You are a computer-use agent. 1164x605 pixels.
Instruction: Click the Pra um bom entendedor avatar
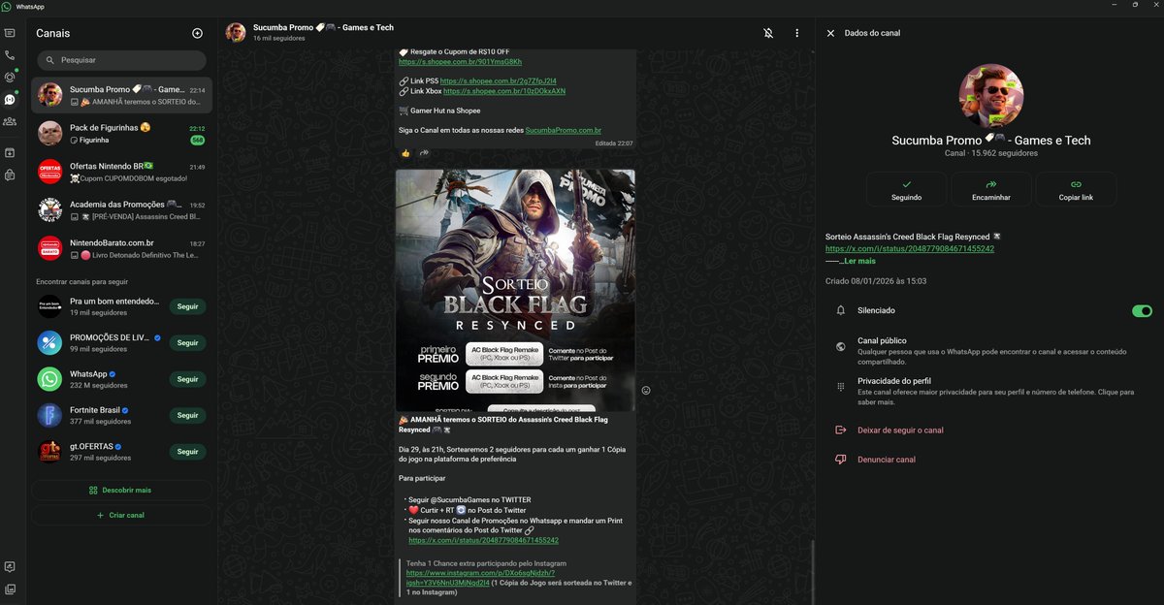50,306
